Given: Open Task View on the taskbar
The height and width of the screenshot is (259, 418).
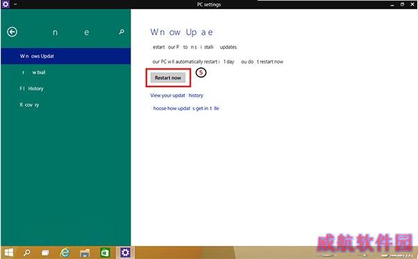Looking at the screenshot, I should pos(45,253).
